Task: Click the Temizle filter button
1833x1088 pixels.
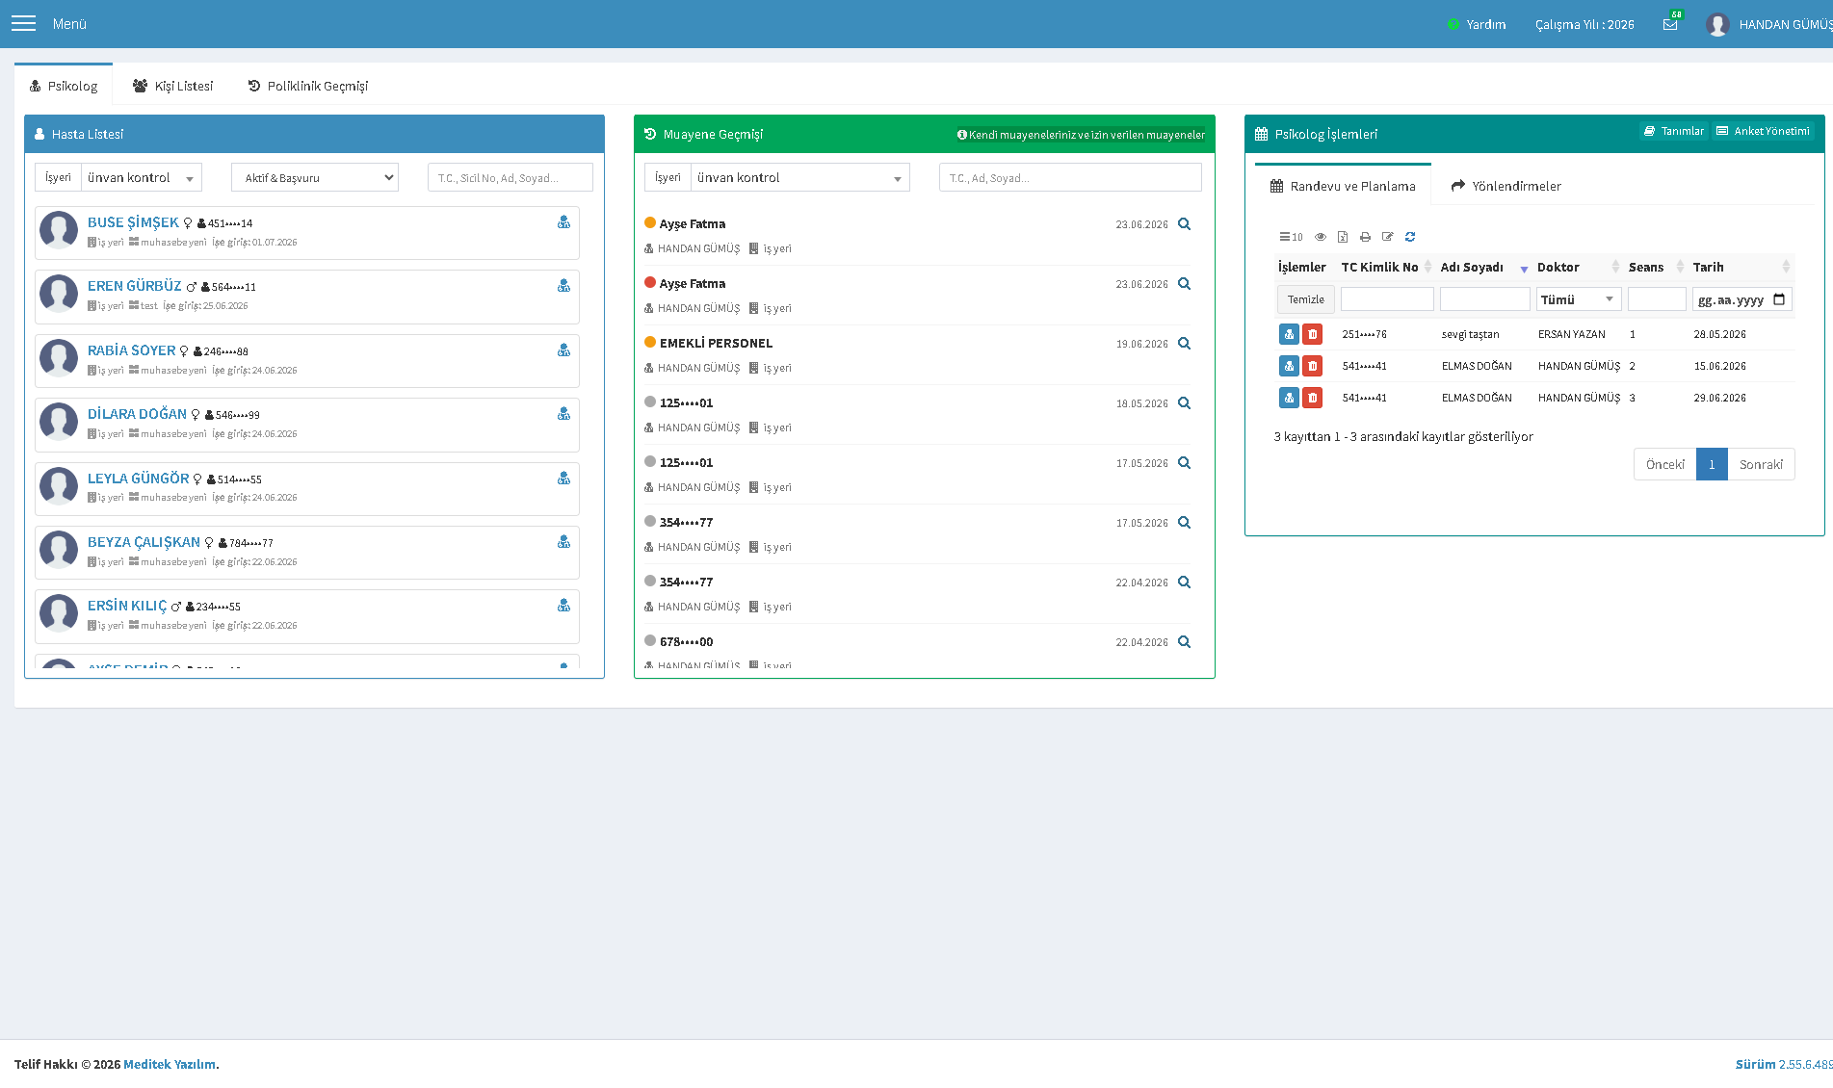Action: [1306, 299]
